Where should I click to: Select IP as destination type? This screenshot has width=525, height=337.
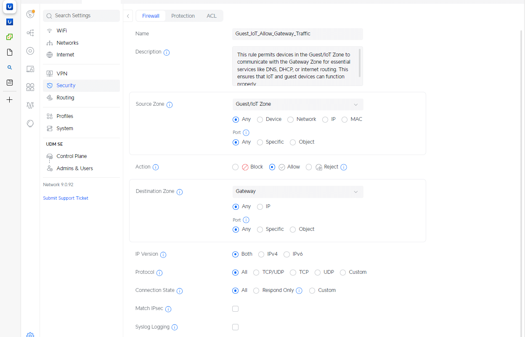pos(260,207)
